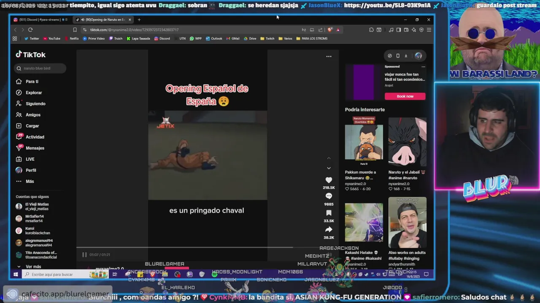Open El Vieji Matias account
This screenshot has height=303, width=540.
pyautogui.click(x=32, y=206)
